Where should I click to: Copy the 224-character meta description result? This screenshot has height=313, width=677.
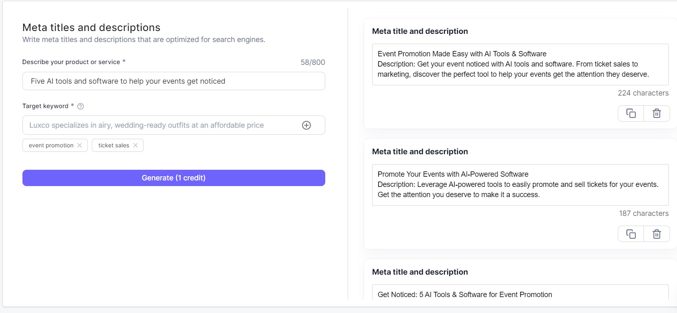tap(631, 113)
